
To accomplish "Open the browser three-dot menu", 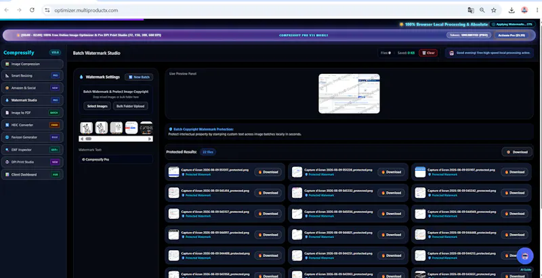I will [x=537, y=10].
